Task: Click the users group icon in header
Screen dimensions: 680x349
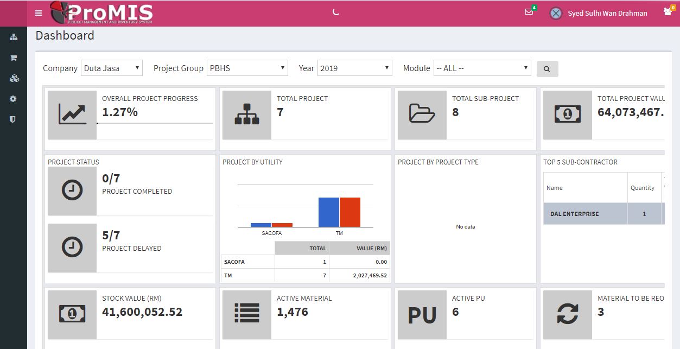Action: [x=667, y=12]
